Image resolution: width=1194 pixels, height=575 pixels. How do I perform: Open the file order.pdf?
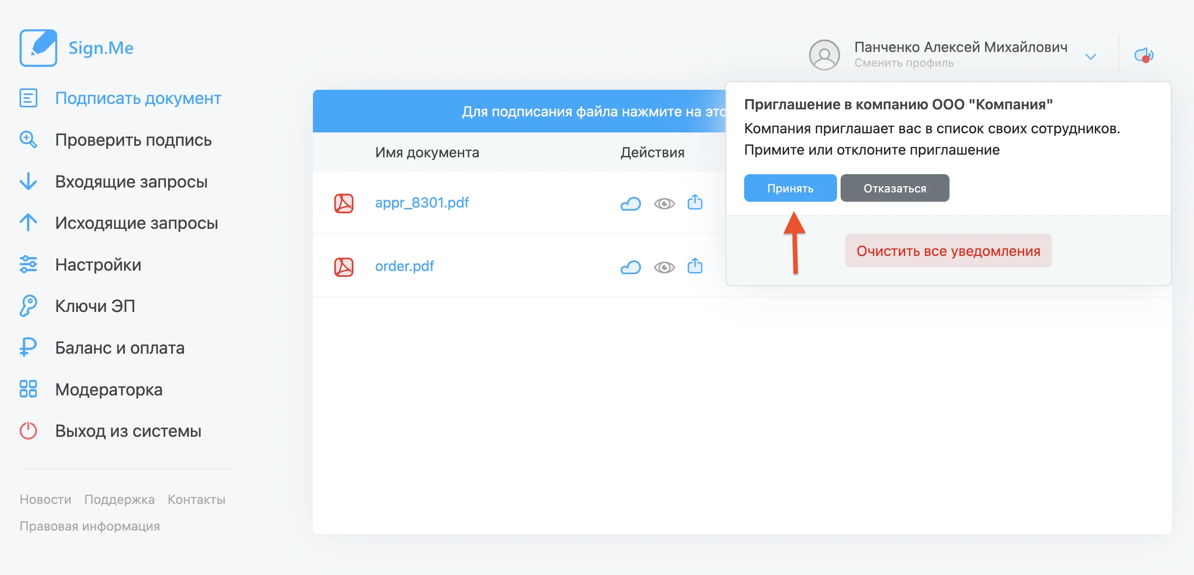point(405,266)
